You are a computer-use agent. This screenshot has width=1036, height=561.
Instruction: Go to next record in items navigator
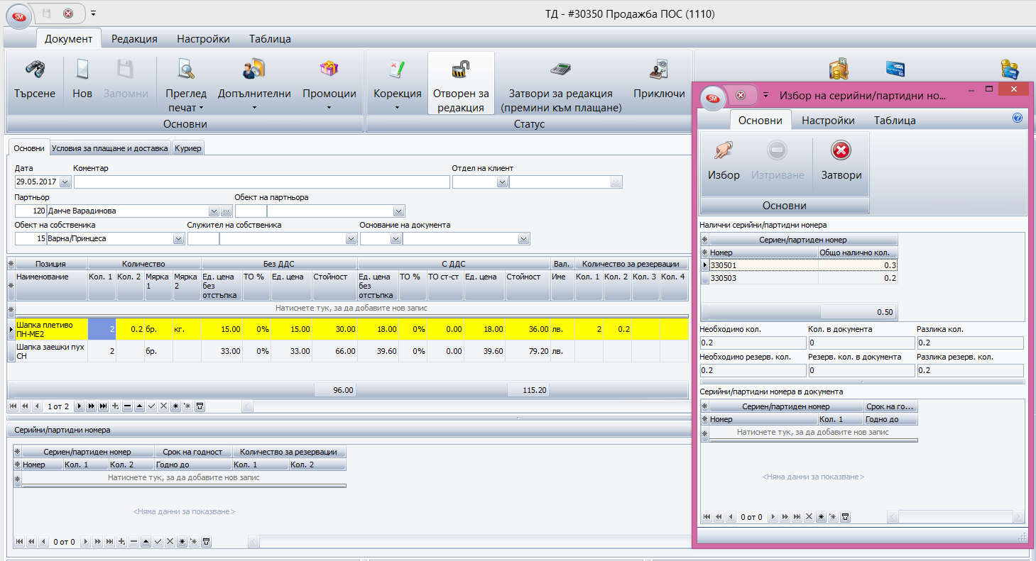coord(80,406)
